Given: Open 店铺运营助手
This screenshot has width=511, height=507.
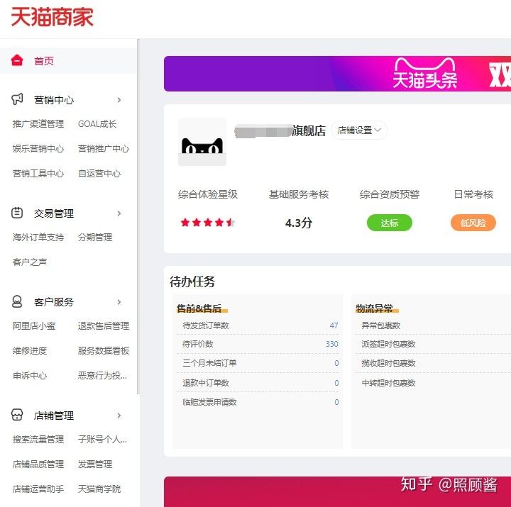Looking at the screenshot, I should pyautogui.click(x=38, y=489).
